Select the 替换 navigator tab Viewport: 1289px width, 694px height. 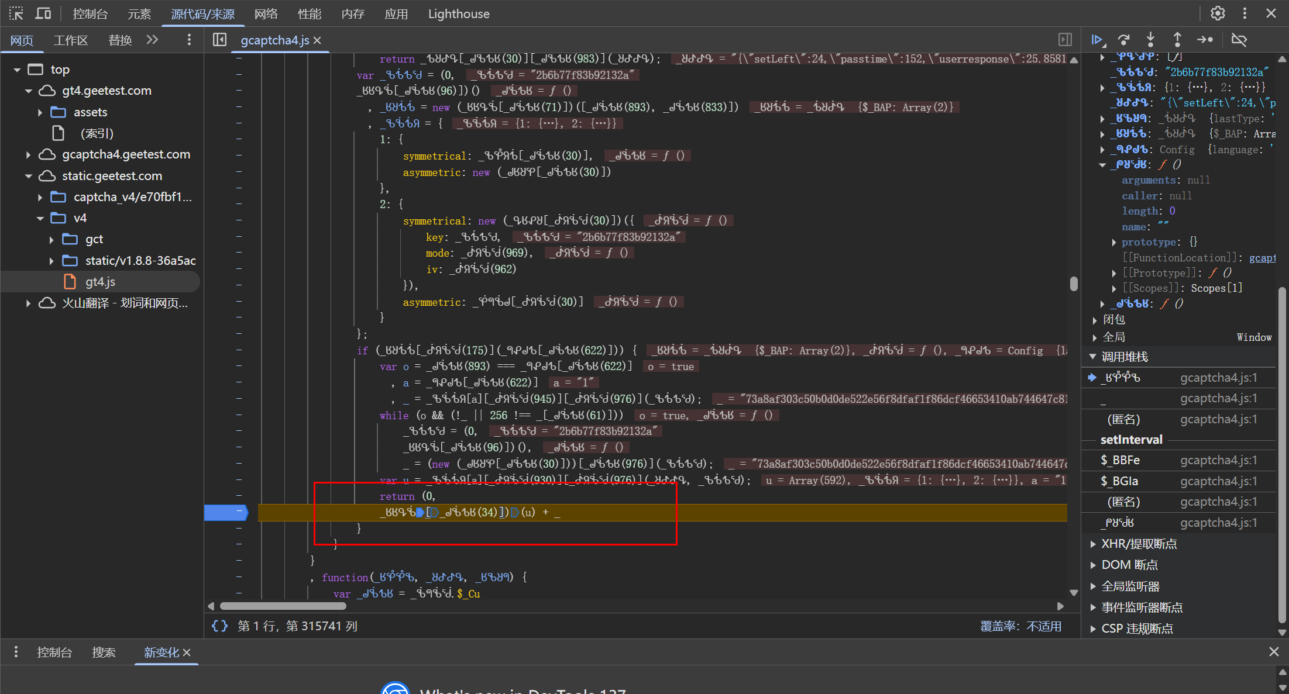pos(120,40)
